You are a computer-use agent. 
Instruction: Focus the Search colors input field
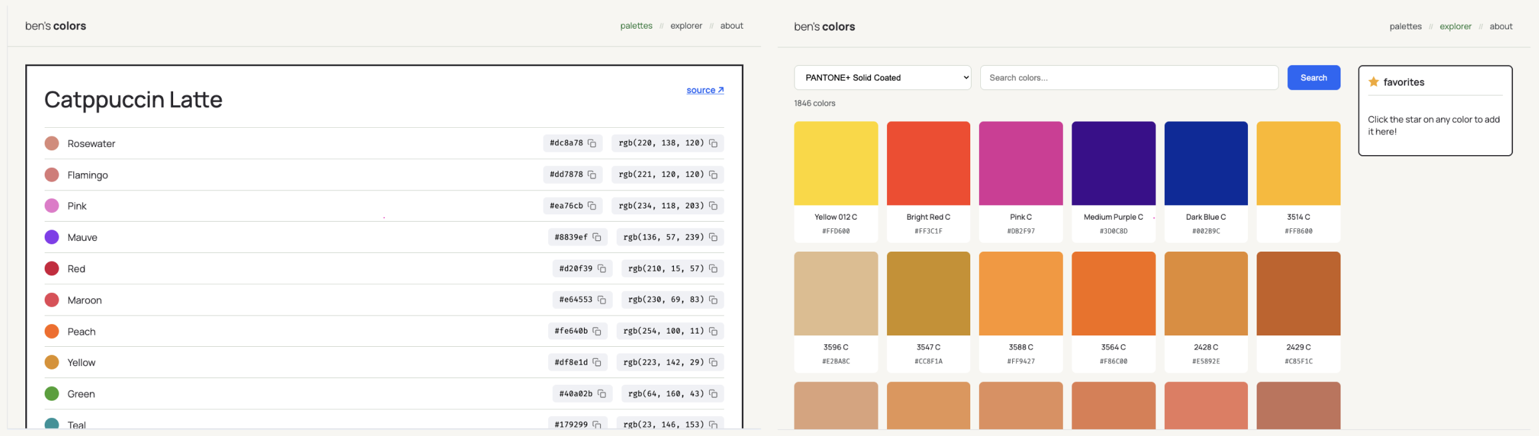[1129, 78]
